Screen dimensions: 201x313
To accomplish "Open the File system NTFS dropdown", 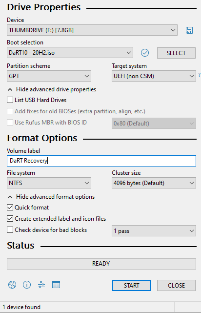I will tap(49, 183).
